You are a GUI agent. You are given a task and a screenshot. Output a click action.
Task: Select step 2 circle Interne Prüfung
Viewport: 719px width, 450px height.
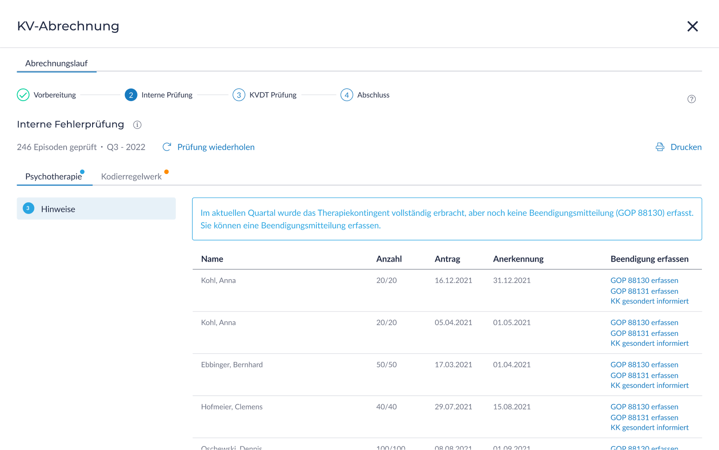coord(131,95)
